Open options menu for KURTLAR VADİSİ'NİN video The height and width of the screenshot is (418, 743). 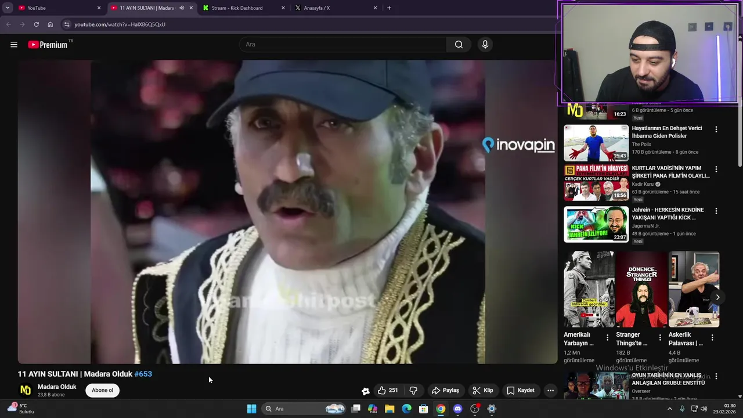coord(716,170)
